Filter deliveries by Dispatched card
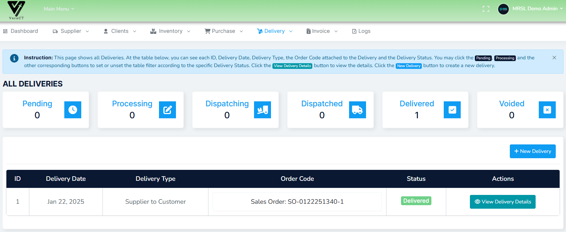Screen dimensions: 566x232 (330, 110)
